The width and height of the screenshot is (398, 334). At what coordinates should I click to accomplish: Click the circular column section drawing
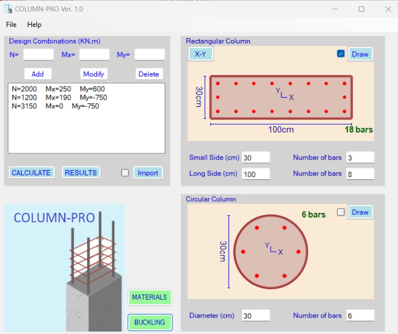(x=271, y=252)
